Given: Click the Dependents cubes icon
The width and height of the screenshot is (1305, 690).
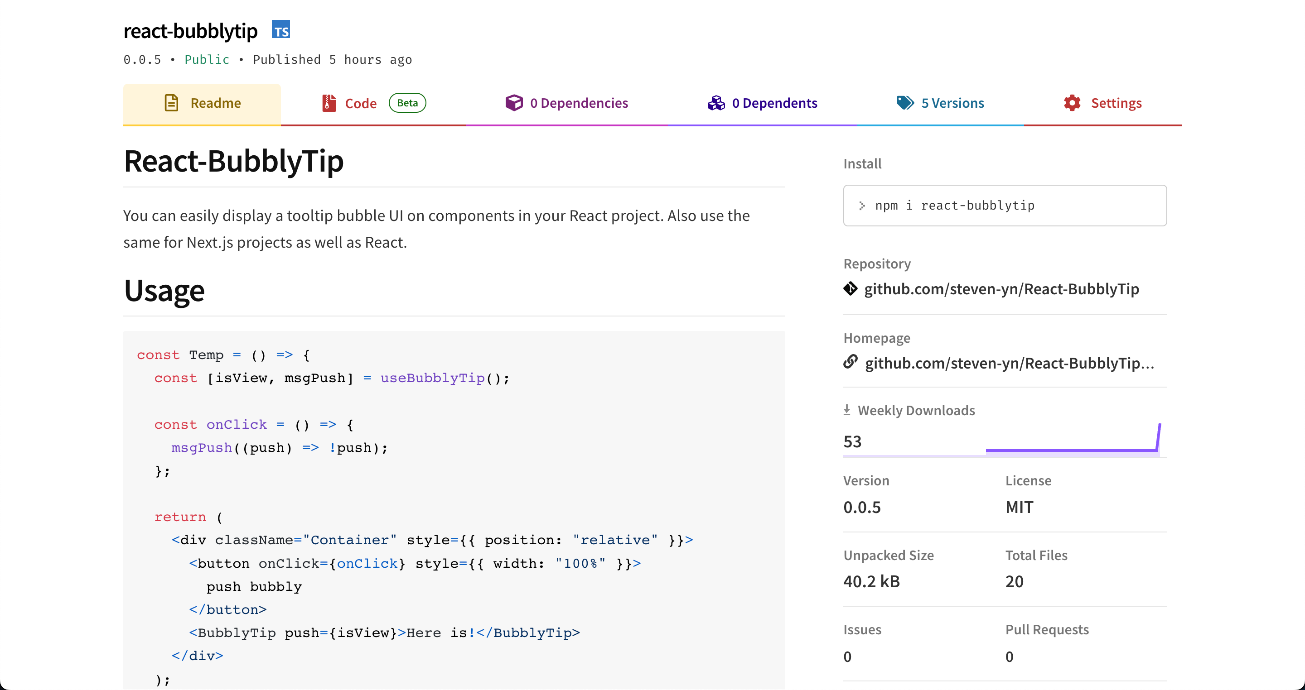Looking at the screenshot, I should pos(716,103).
